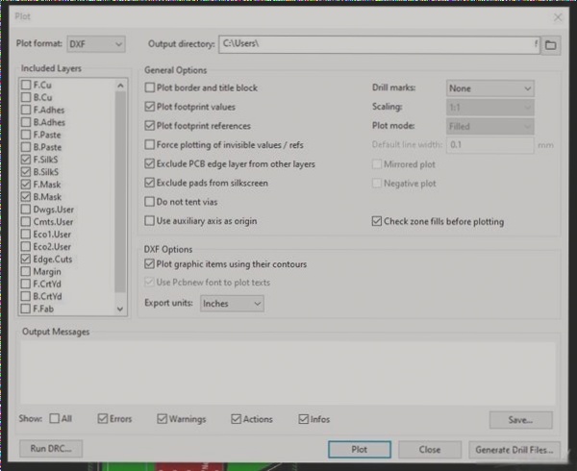Enable the F.Cu layer checkbox

pyautogui.click(x=26, y=86)
